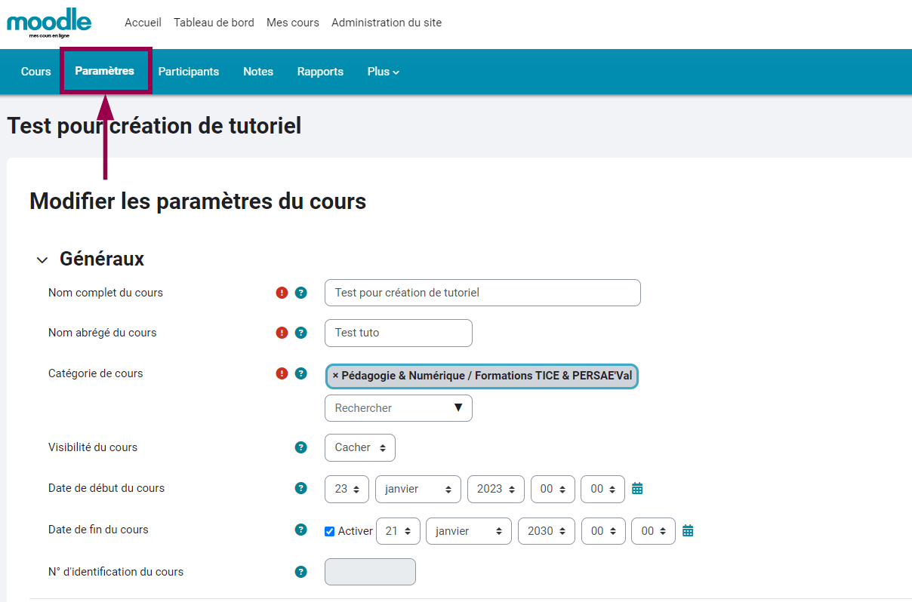This screenshot has width=912, height=602.
Task: Open end date hour dropdown
Action: click(x=603, y=531)
